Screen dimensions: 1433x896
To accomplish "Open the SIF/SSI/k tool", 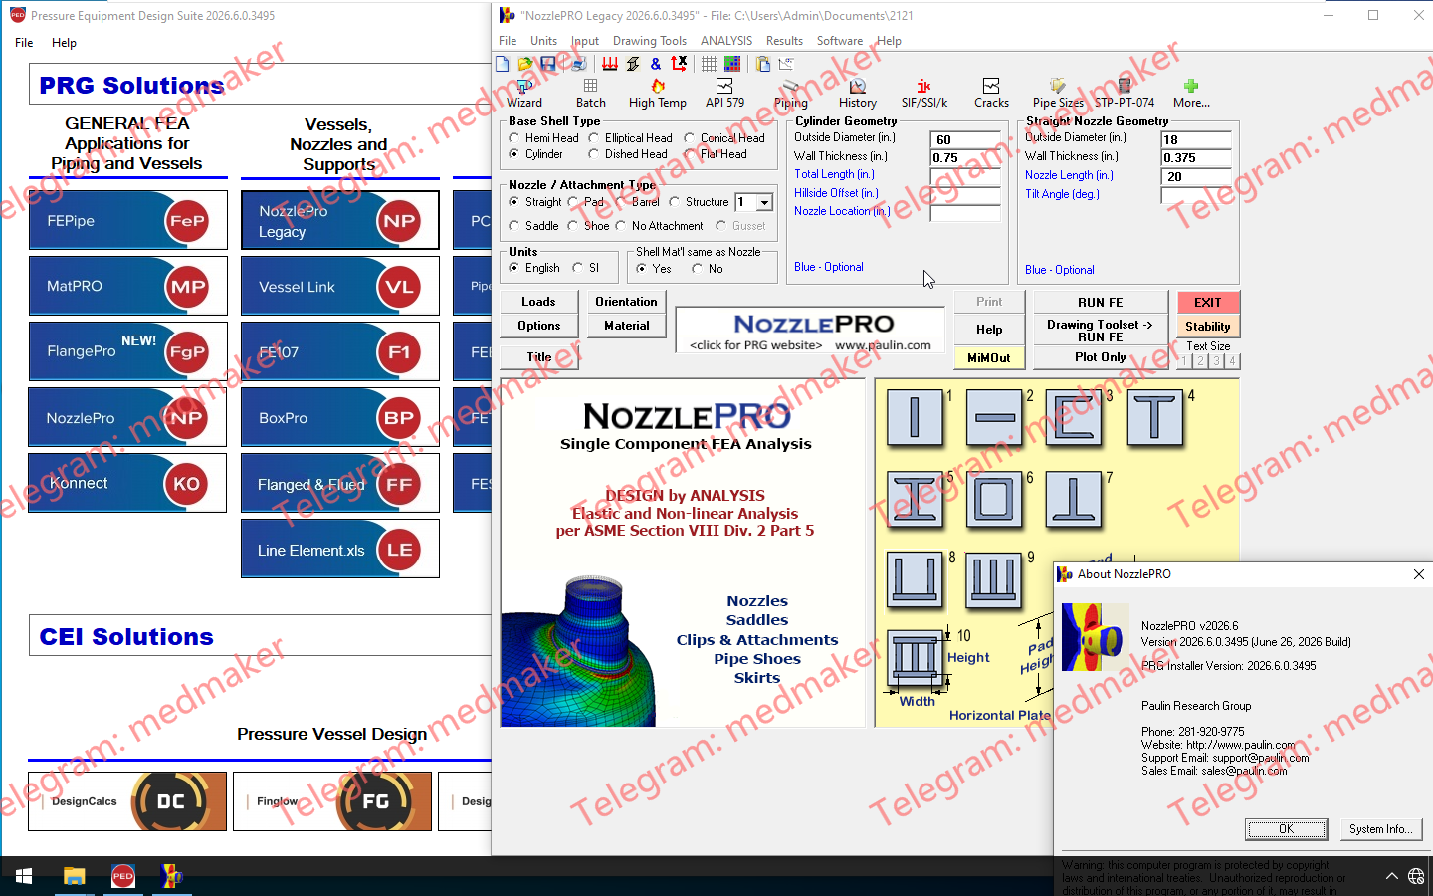I will click(x=924, y=94).
